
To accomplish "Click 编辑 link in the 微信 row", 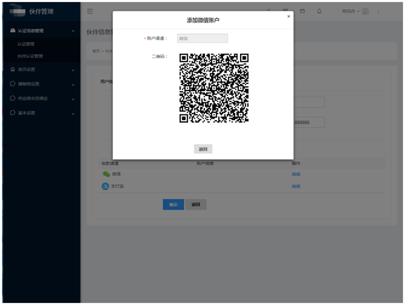I will click(296, 174).
